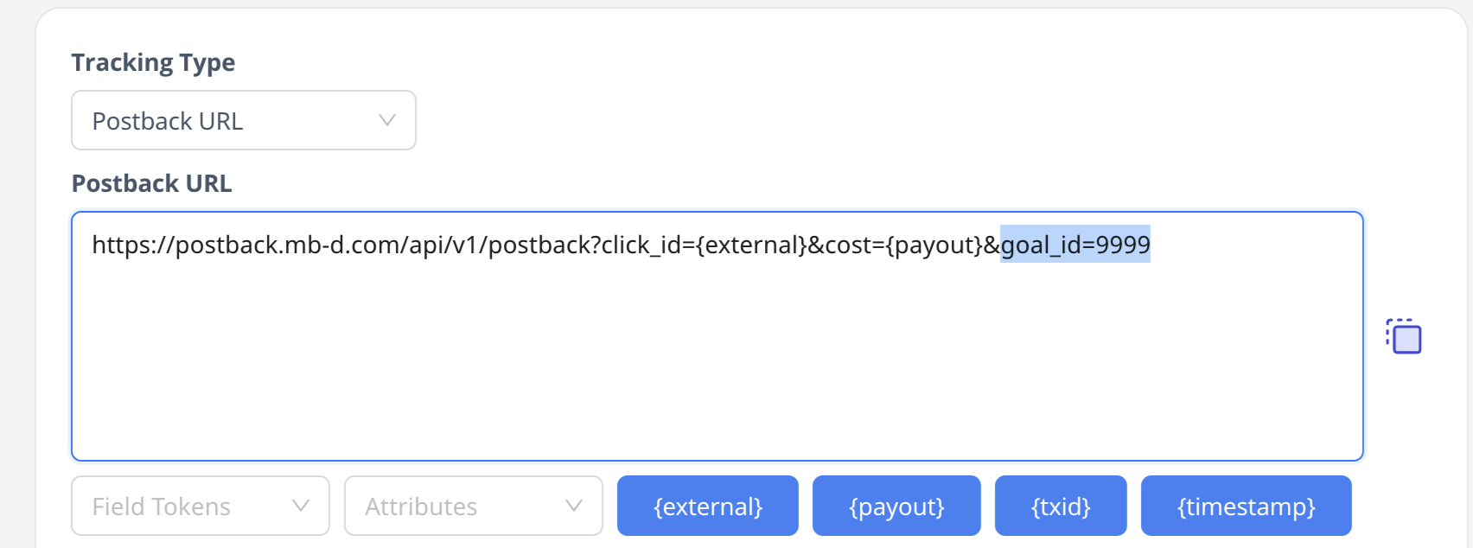The width and height of the screenshot is (1473, 548).
Task: Click the Field Tokens chevron arrow
Action: point(301,506)
